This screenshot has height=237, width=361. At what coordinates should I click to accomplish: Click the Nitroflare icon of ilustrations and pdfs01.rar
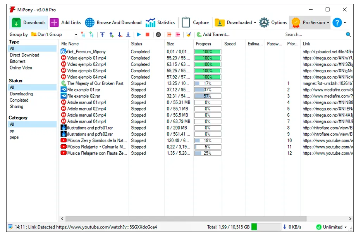click(x=64, y=128)
